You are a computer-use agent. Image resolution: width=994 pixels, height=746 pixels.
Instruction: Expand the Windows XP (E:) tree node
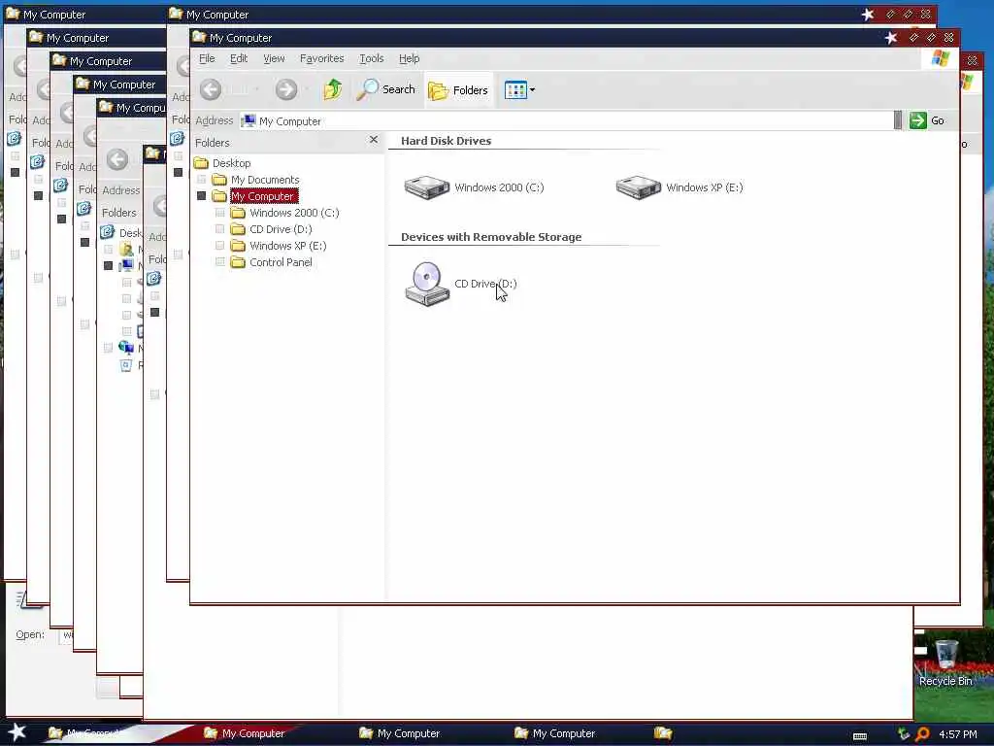220,246
